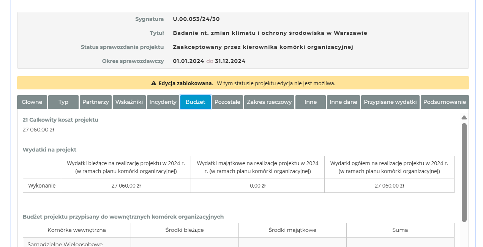Screen dimensions: 483x247
Task: Open the Zakres rzeczowy tab
Action: pos(269,102)
